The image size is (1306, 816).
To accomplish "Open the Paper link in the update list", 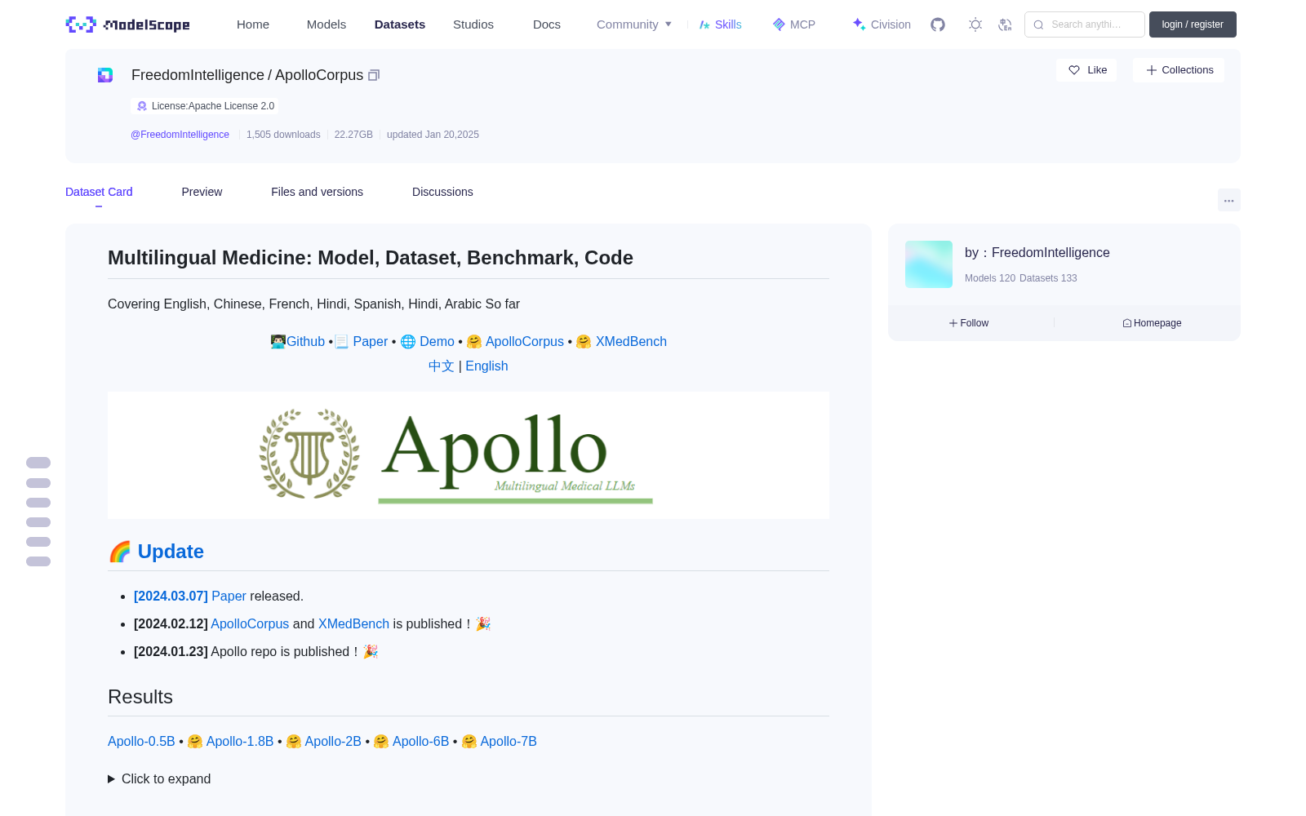I will click(x=229, y=596).
